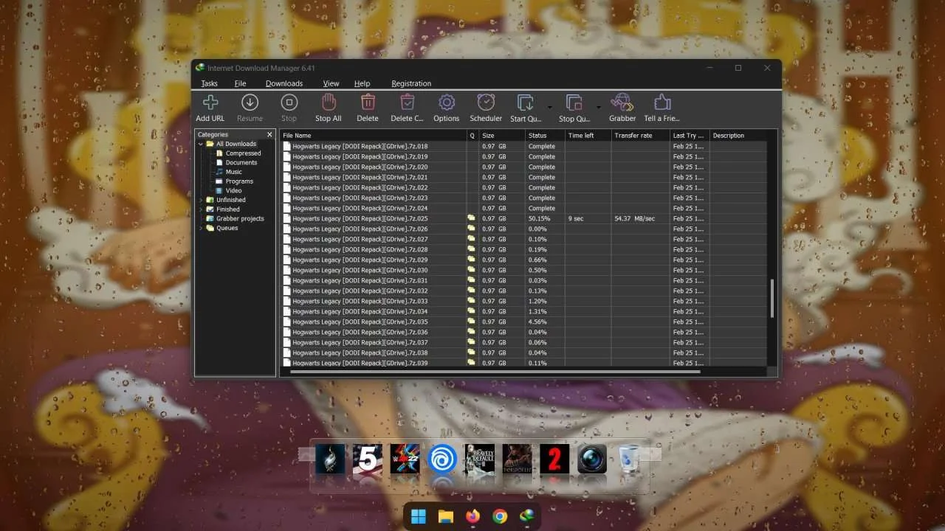Viewport: 945px width, 531px height.
Task: Open the File menu
Action: tap(240, 83)
